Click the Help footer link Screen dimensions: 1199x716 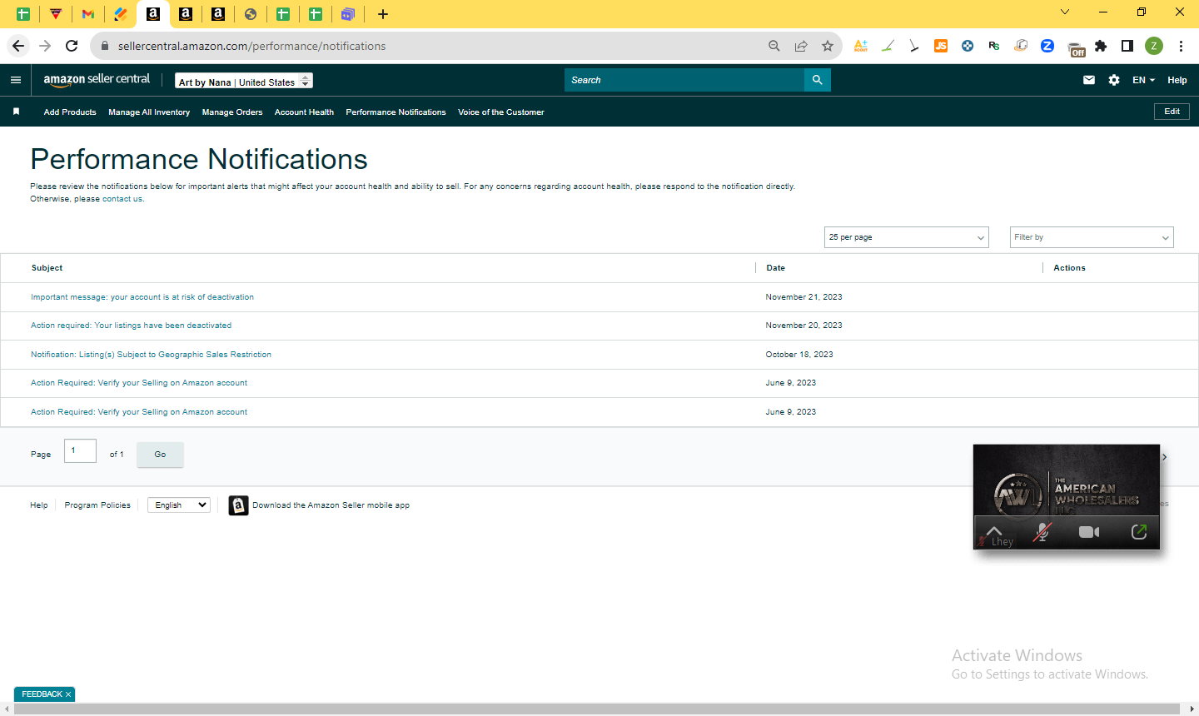[x=39, y=505]
